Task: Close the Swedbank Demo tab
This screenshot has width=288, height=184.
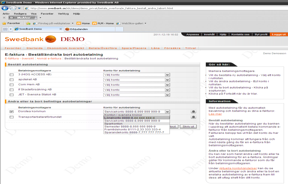Action: click(x=61, y=29)
